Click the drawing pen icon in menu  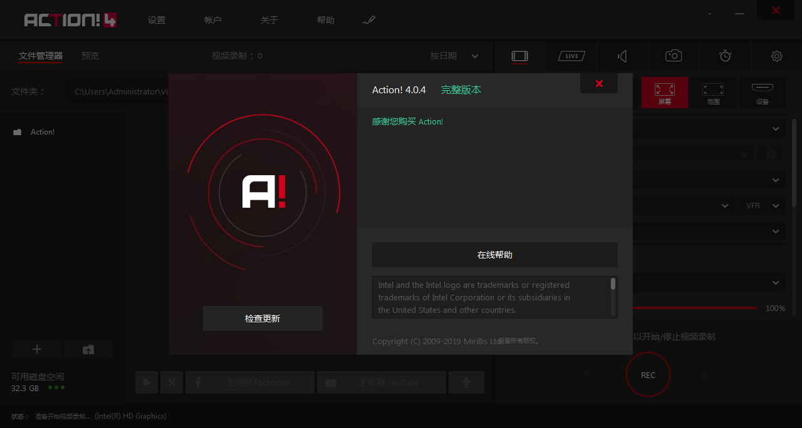pyautogui.click(x=368, y=20)
